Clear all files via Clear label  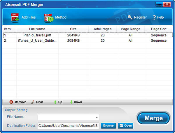pos(39,102)
